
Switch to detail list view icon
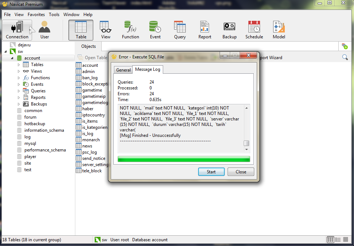[x=338, y=240]
